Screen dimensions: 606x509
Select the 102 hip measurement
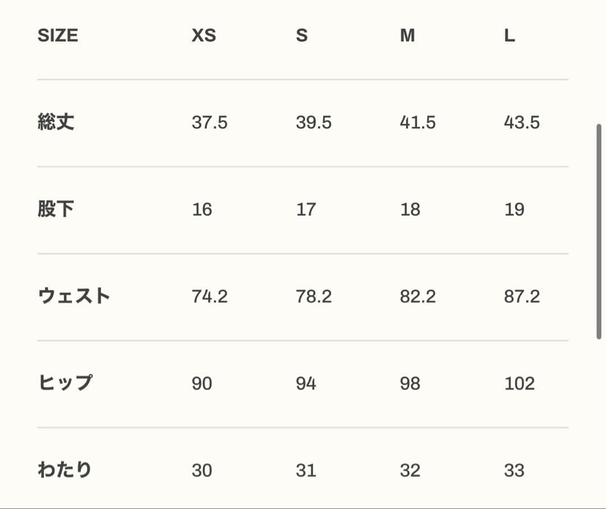(520, 383)
